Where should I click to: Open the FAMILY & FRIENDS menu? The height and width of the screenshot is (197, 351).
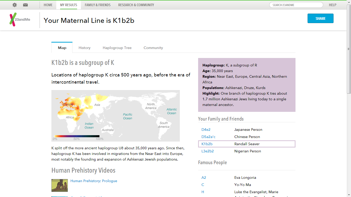coord(98,5)
